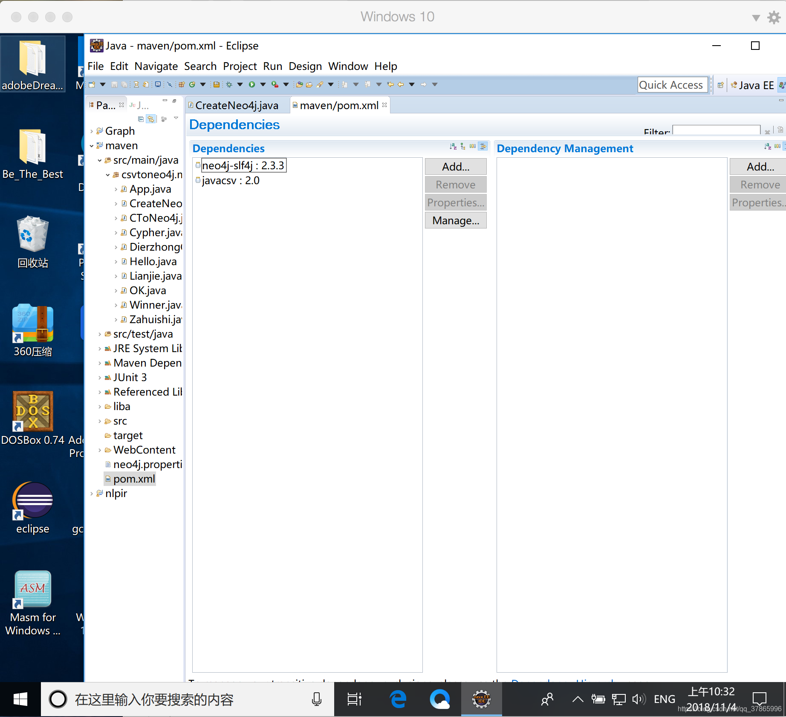This screenshot has width=786, height=717.
Task: Click the Save All toolbar icon
Action: (x=124, y=84)
